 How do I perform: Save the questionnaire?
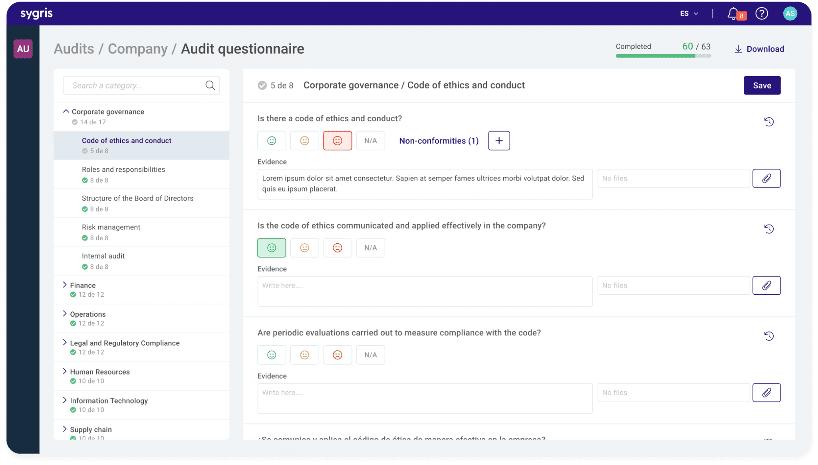pos(762,85)
